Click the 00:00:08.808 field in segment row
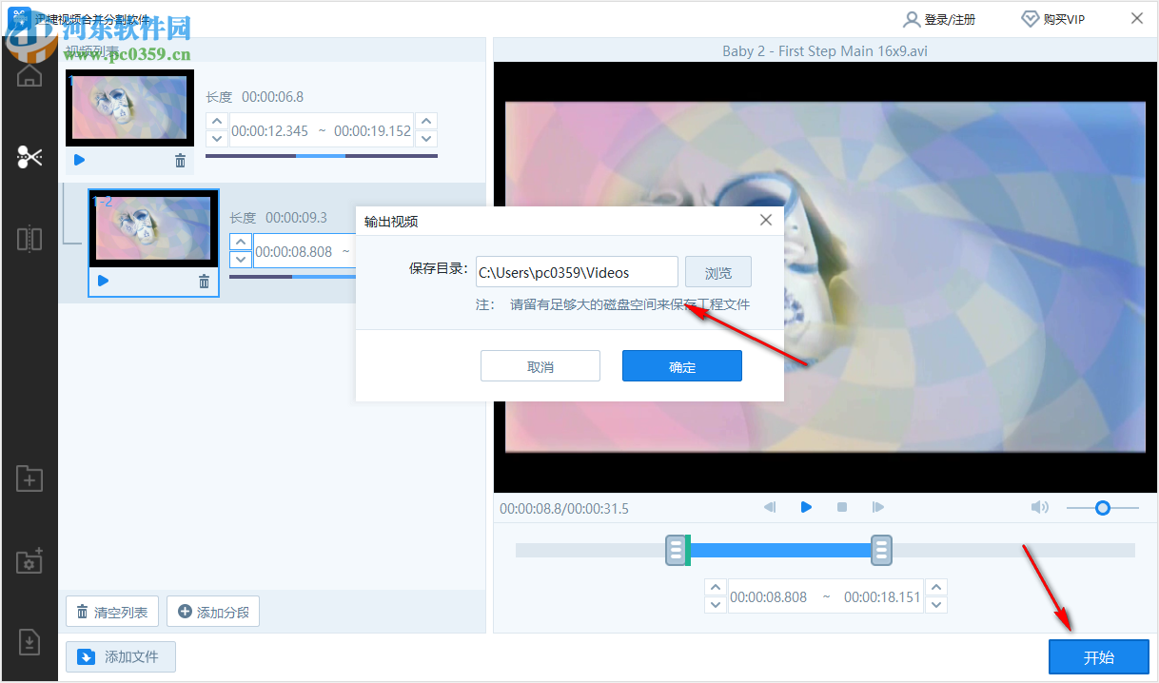This screenshot has height=683, width=1159. pos(294,251)
